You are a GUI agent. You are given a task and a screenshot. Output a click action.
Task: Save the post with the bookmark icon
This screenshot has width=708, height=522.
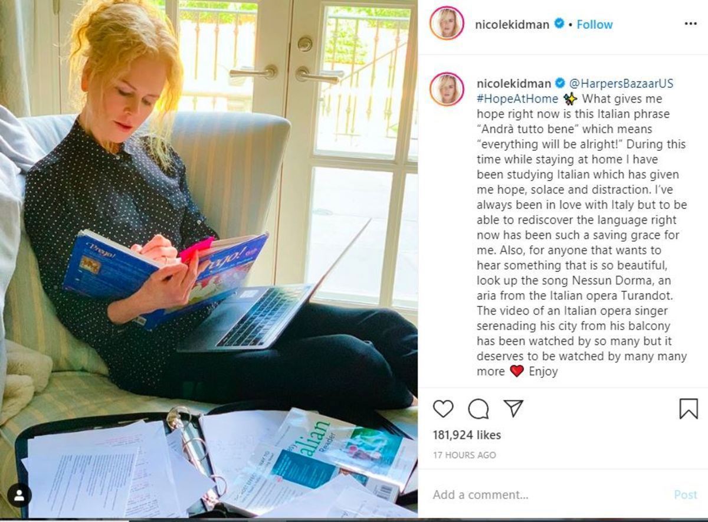click(689, 409)
